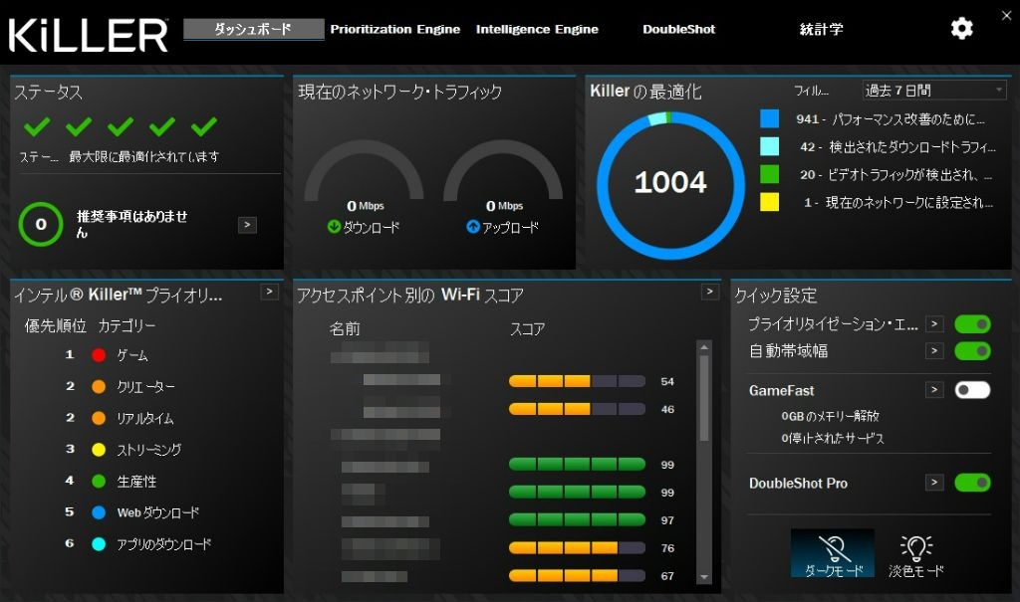Open the Intelligence Engine tab
Image resolution: width=1020 pixels, height=602 pixels.
point(537,30)
